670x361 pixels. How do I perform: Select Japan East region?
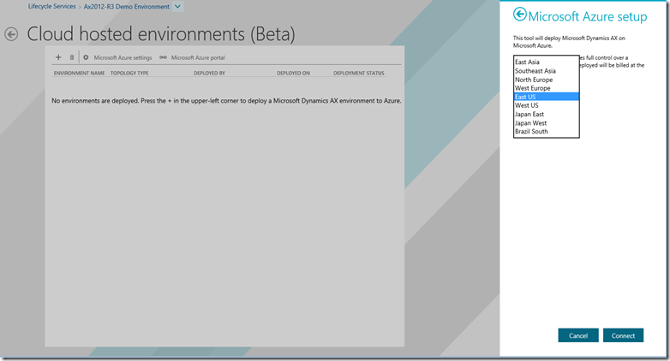click(x=546, y=115)
